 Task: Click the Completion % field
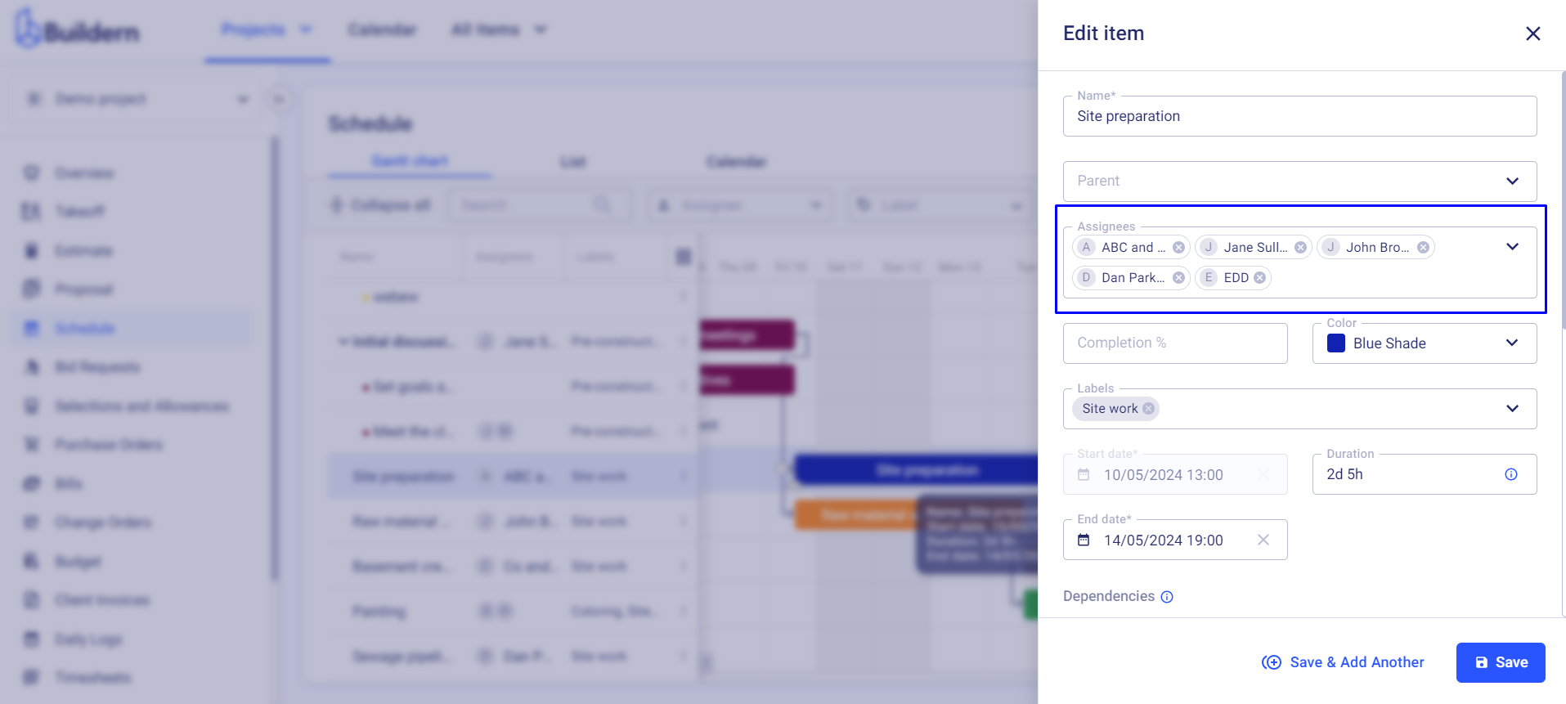(1175, 343)
